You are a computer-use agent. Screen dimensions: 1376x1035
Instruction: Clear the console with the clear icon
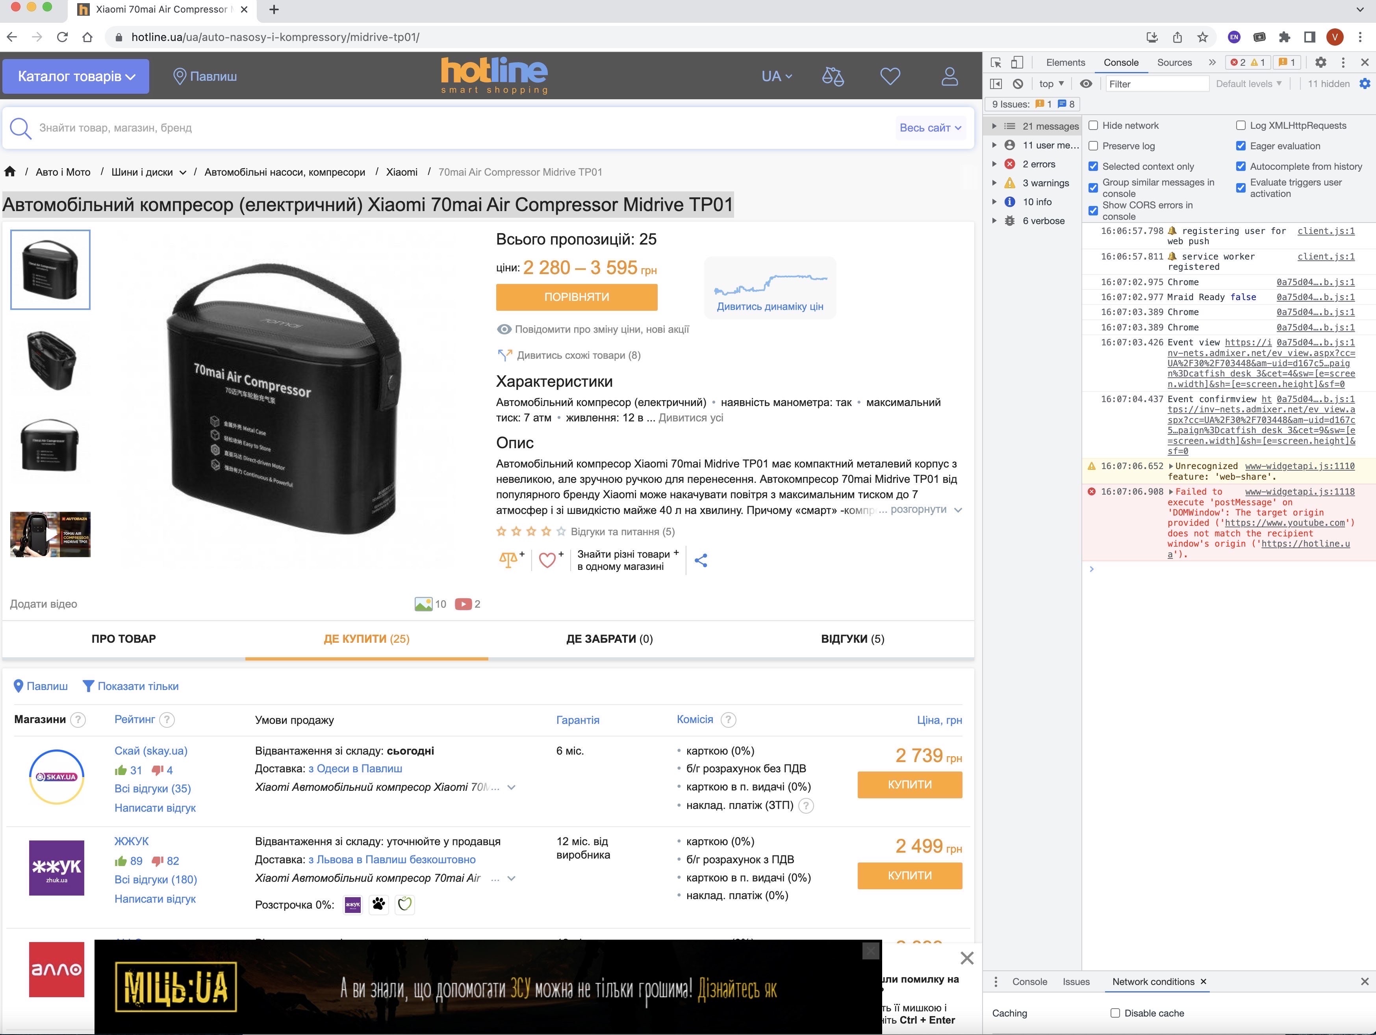1018,84
